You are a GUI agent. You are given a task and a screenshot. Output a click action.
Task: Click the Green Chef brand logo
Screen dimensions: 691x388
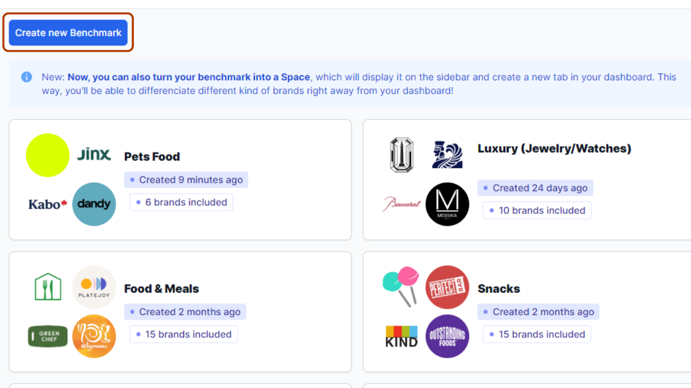tap(48, 336)
